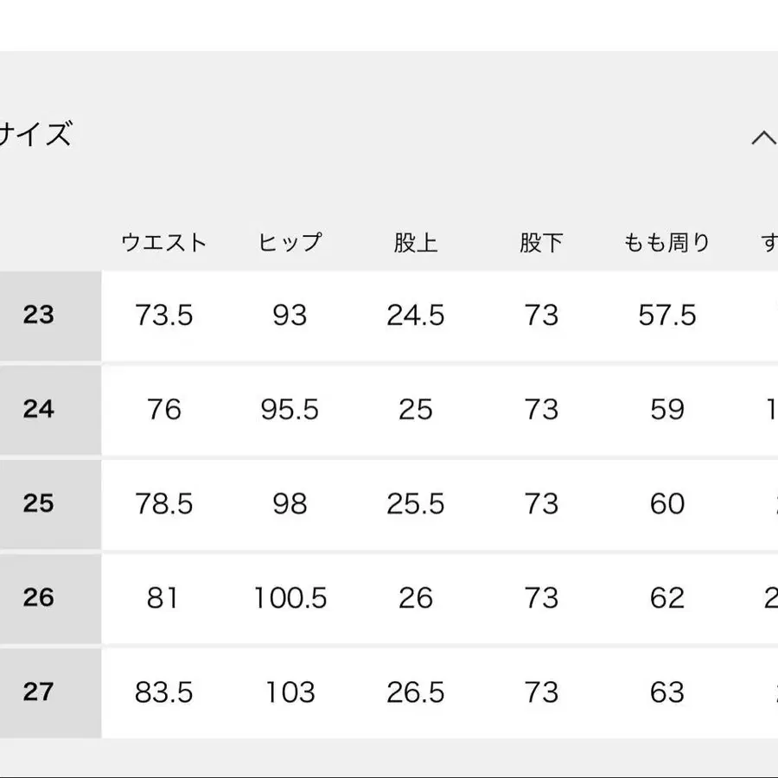Select the ウエスト column header
The height and width of the screenshot is (778, 778).
165,242
